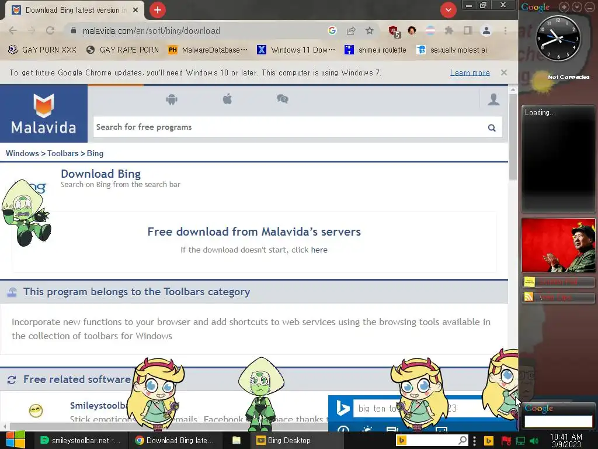Click the sticky notes gadget icon
598x449 pixels.
[x=529, y=282]
